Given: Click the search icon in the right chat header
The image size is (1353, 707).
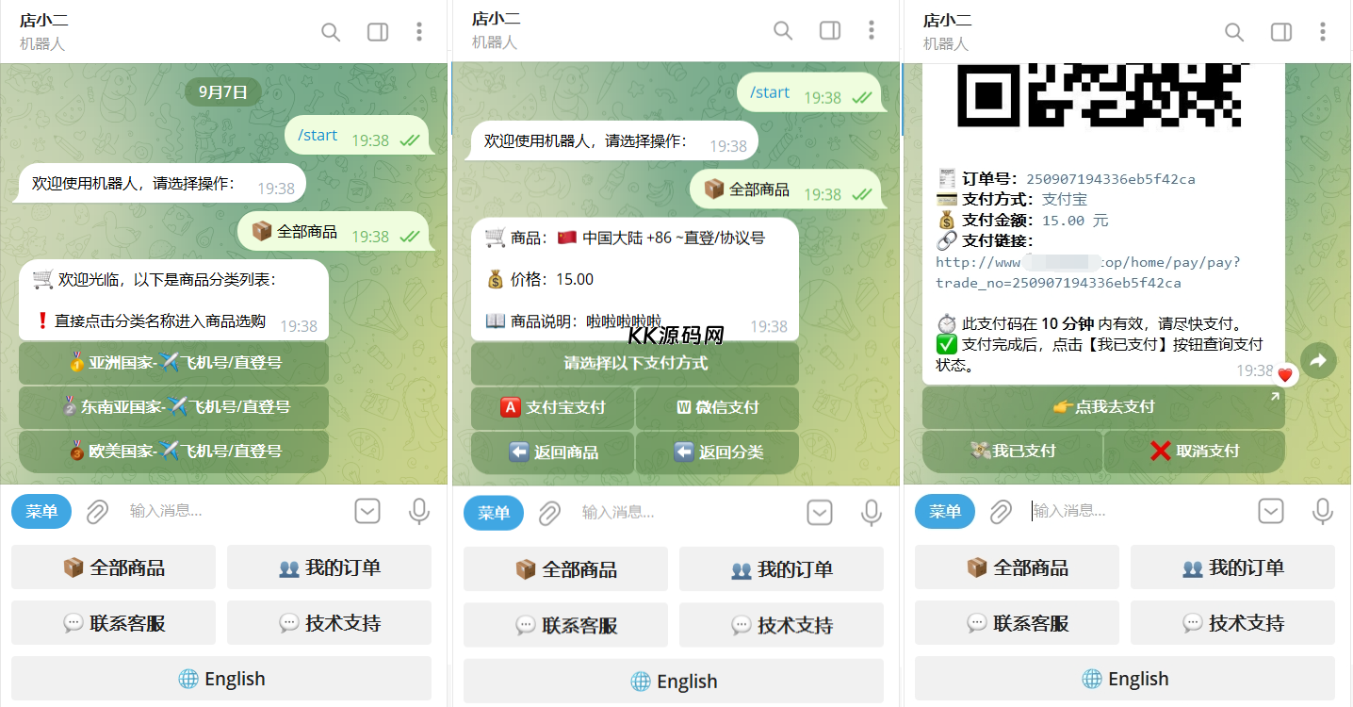Looking at the screenshot, I should click(1234, 32).
